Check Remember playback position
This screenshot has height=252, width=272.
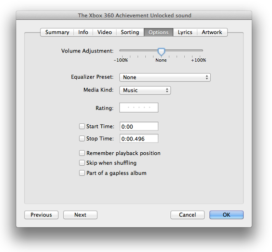(82, 153)
